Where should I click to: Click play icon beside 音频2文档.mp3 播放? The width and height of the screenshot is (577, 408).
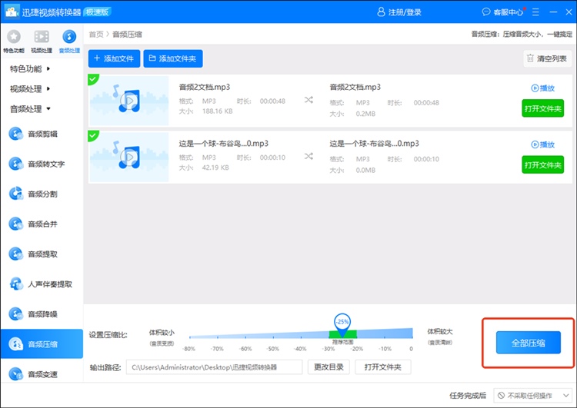pos(535,88)
